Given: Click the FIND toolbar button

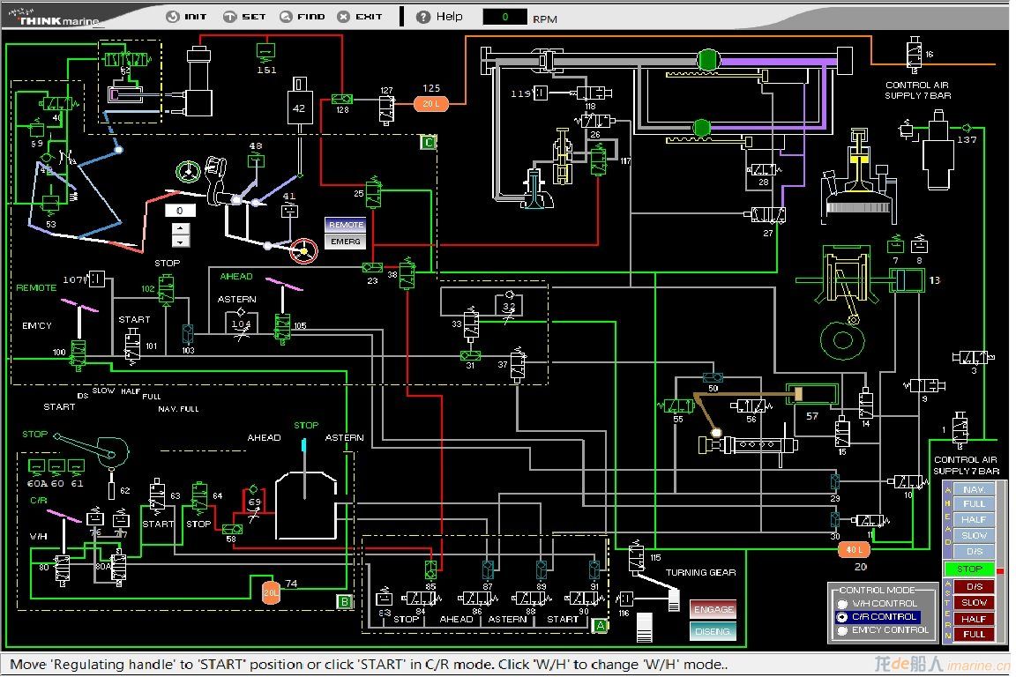Looking at the screenshot, I should [302, 16].
